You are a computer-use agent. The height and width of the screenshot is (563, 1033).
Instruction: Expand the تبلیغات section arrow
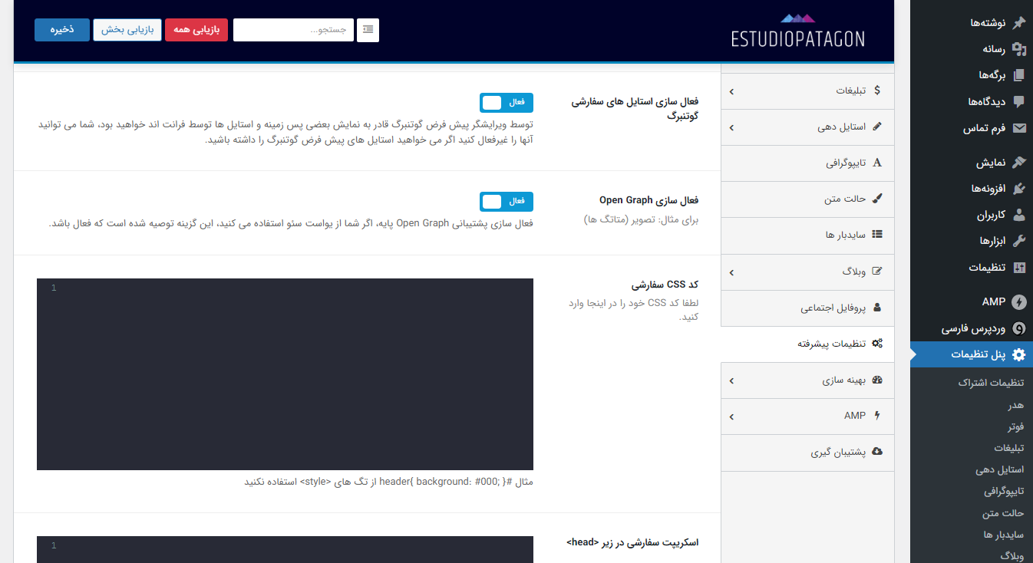[731, 91]
